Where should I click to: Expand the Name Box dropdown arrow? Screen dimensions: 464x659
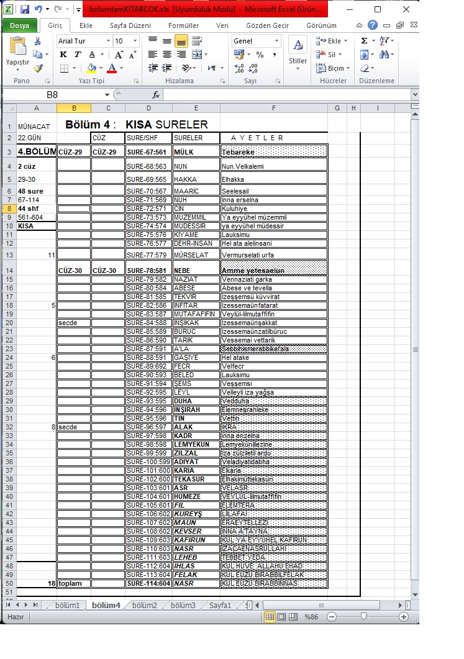(107, 95)
